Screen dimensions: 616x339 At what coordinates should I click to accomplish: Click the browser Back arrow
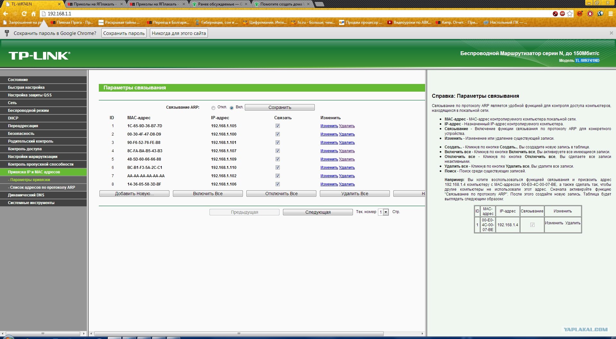coord(5,14)
